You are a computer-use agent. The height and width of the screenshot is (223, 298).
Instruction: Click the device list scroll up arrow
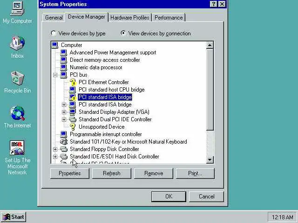[x=210, y=45]
